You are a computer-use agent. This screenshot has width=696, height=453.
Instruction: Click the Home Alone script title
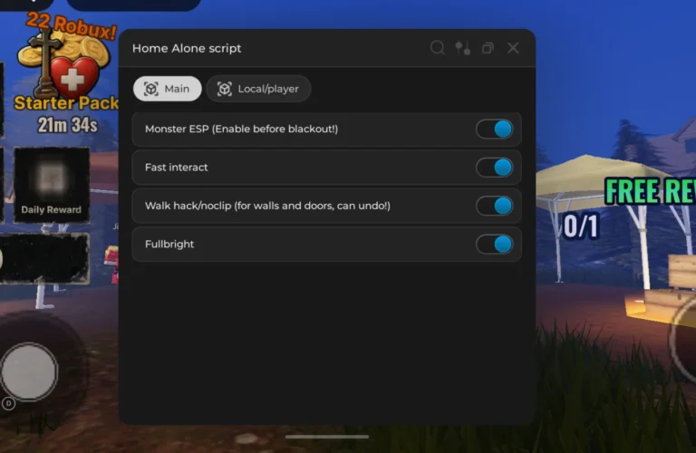coord(187,48)
